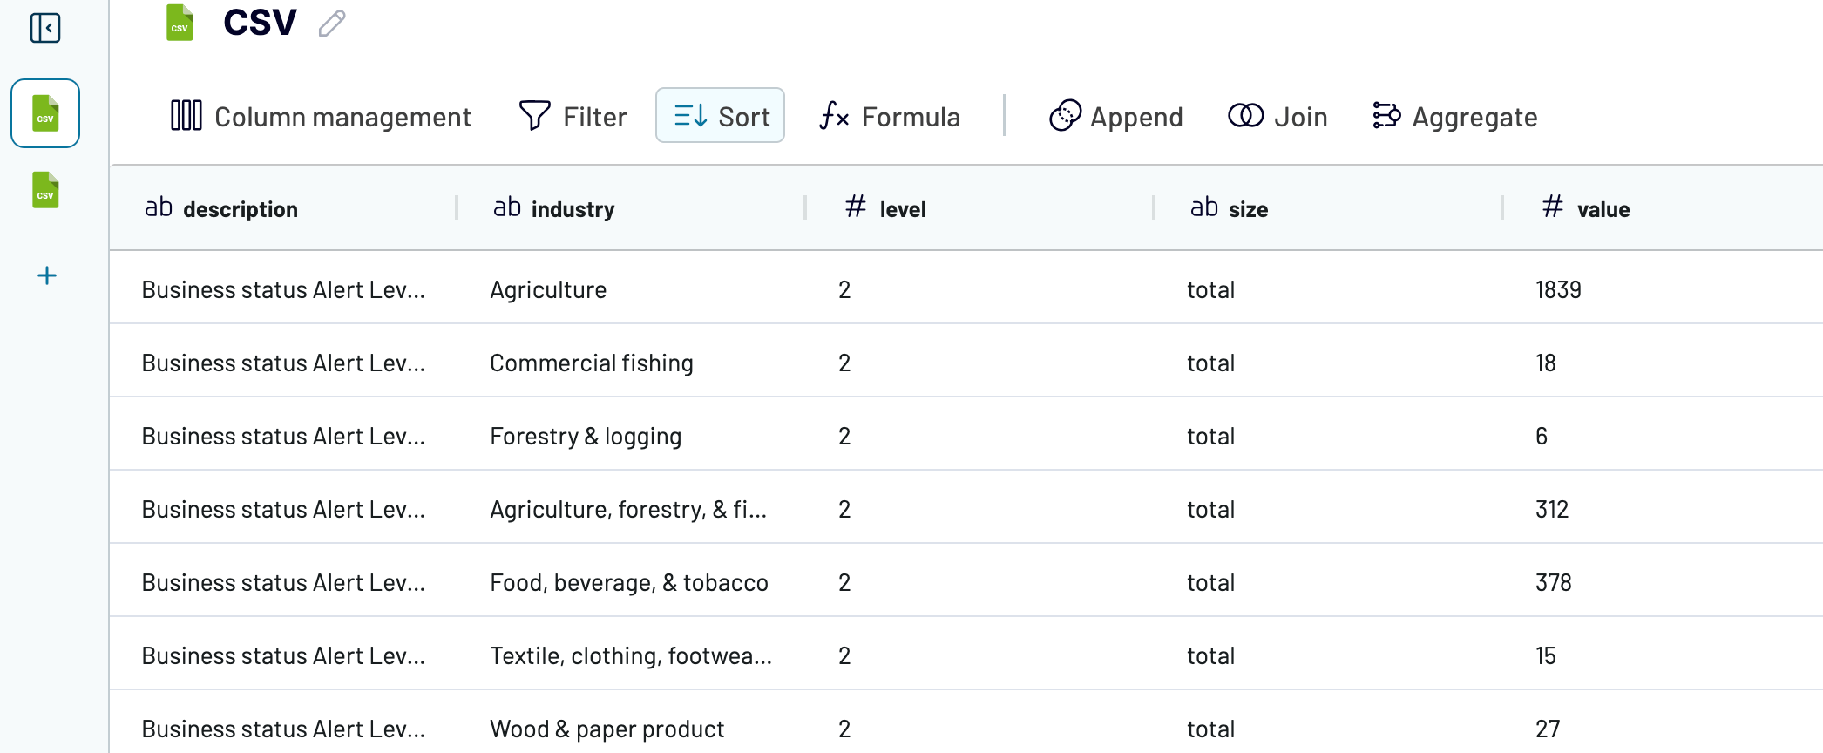Click size 'total' in Wood & paper row
1823x753 pixels.
[x=1211, y=729]
